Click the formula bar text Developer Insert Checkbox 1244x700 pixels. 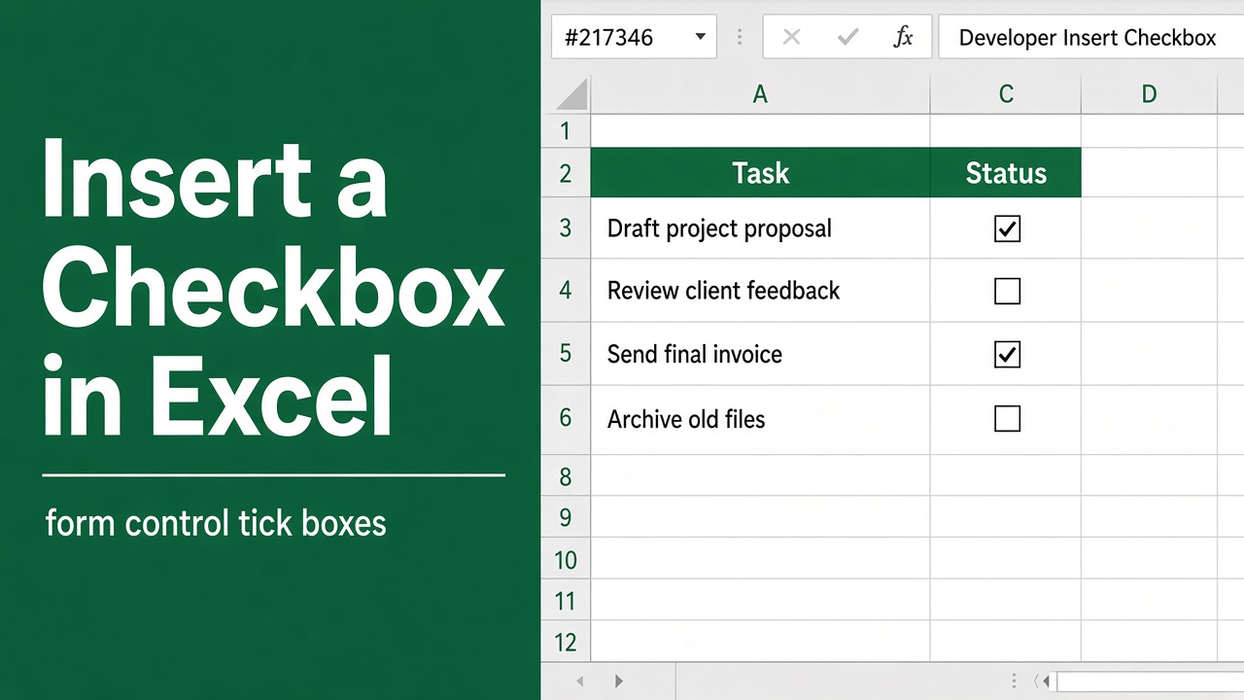1088,37
